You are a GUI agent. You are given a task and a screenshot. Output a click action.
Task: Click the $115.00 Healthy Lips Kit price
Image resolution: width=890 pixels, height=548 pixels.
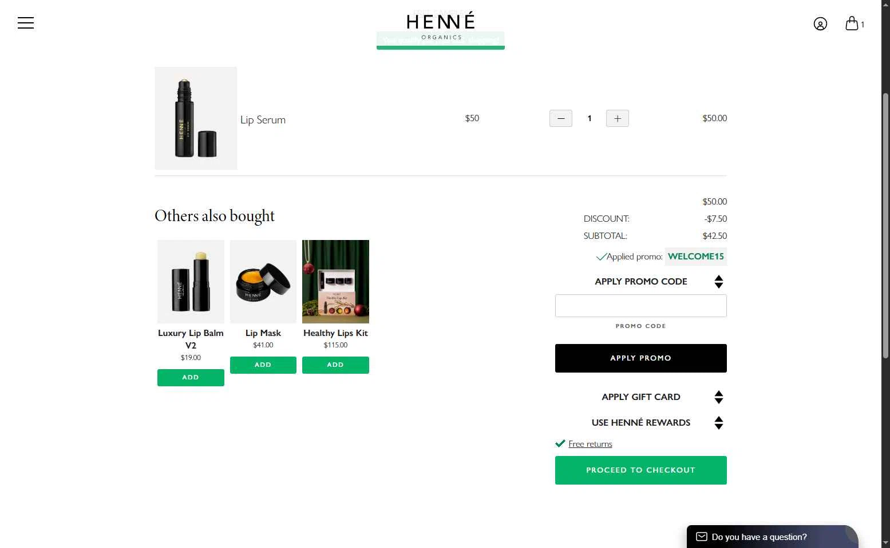(x=335, y=345)
